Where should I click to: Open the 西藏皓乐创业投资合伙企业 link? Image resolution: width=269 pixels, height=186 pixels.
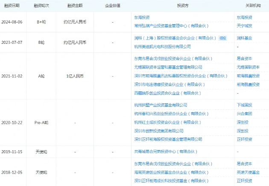point(168,93)
